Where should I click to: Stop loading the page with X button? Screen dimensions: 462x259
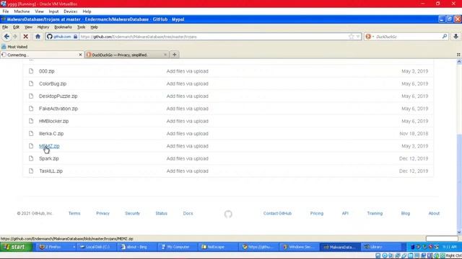pos(26,37)
